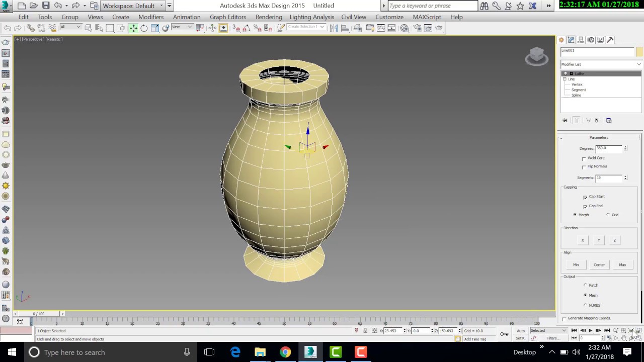Select the Grid capping radio button
Viewport: 644px width, 362px height.
click(x=608, y=215)
